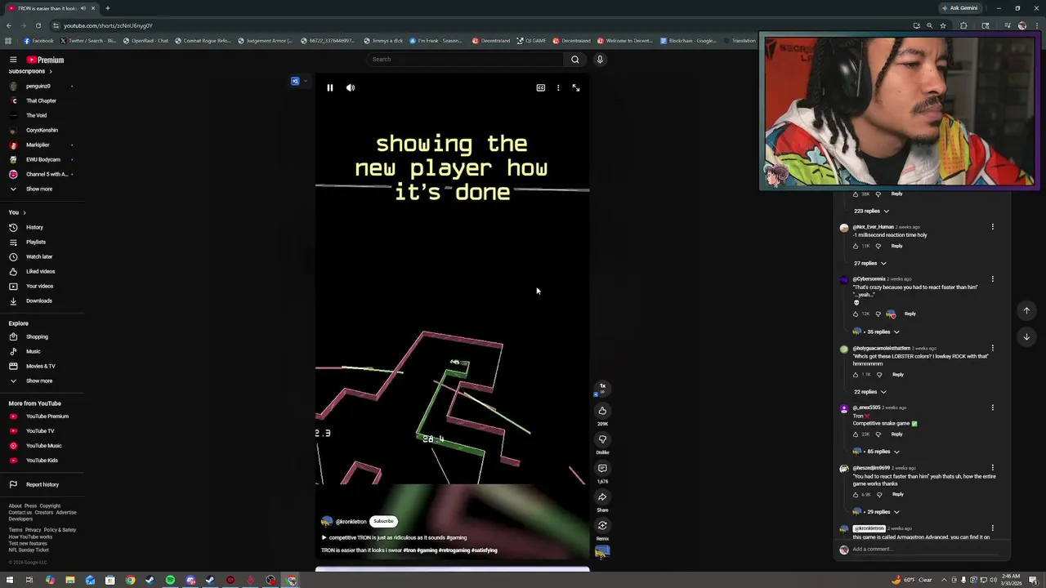Image resolution: width=1046 pixels, height=588 pixels.
Task: Show more subscriptions
Action: 39,189
